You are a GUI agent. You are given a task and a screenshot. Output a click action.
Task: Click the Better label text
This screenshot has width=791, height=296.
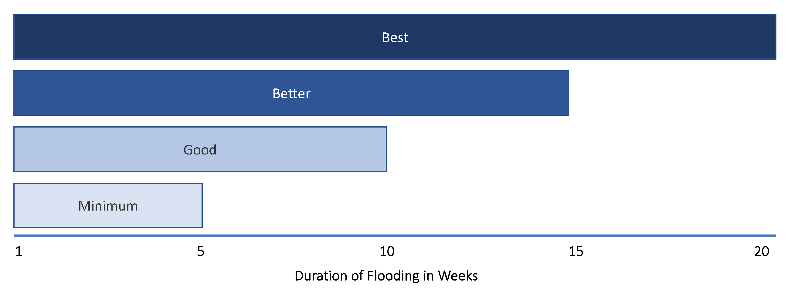click(x=291, y=94)
